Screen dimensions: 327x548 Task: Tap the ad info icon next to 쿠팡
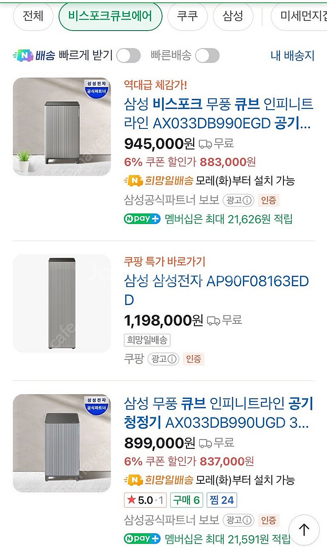coord(164,359)
